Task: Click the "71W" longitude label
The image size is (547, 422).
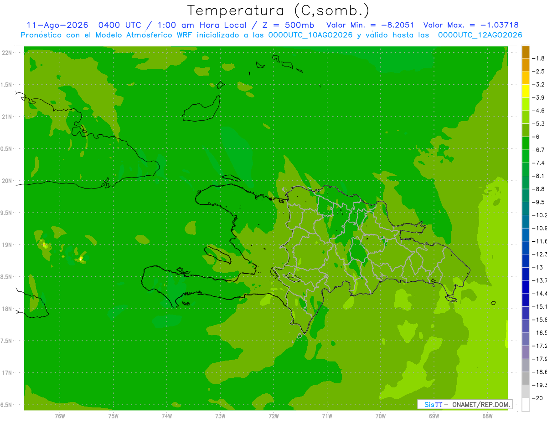Action: [x=327, y=416]
